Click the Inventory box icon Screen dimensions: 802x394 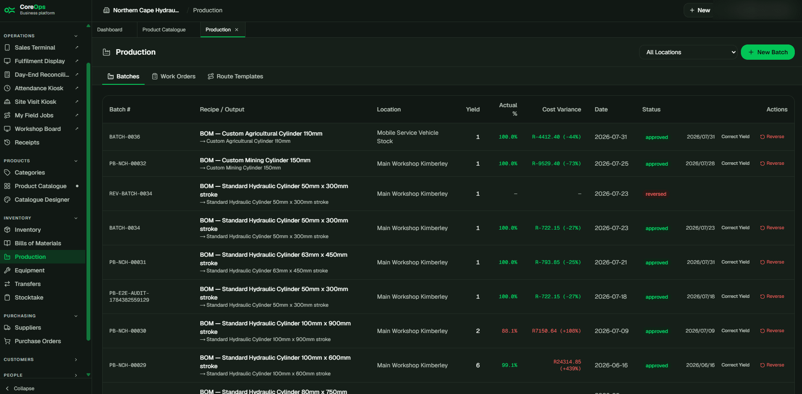[7, 230]
